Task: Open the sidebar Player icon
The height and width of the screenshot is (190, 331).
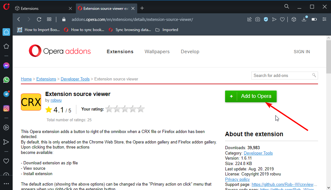Action: coord(6,128)
